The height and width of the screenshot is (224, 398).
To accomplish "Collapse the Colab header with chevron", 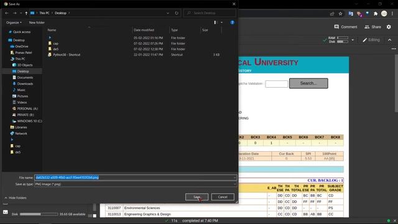I will (x=390, y=40).
